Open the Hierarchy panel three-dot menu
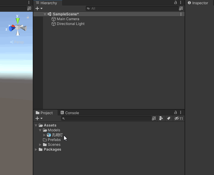 coord(181,2)
